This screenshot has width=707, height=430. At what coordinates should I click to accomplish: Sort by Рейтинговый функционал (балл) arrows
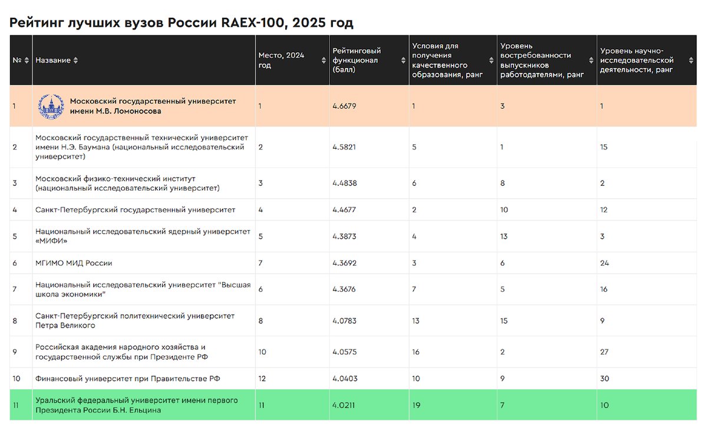point(403,61)
